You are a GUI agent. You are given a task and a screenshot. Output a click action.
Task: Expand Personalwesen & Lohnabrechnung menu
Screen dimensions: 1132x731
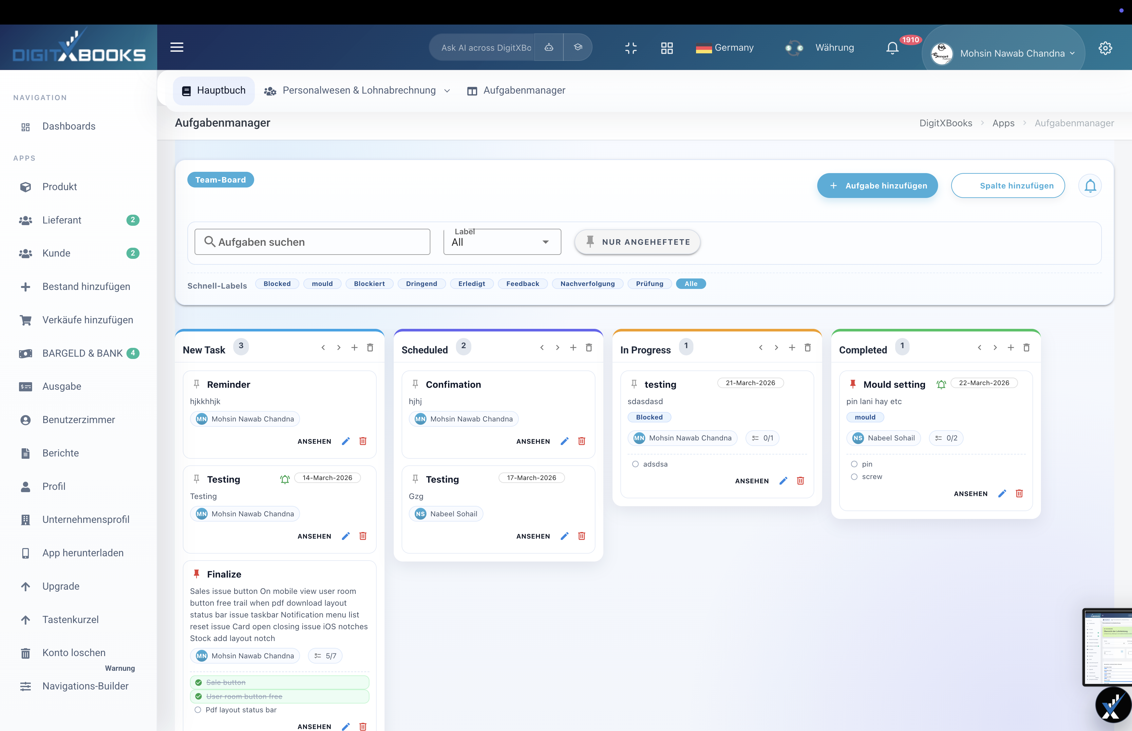(x=359, y=90)
